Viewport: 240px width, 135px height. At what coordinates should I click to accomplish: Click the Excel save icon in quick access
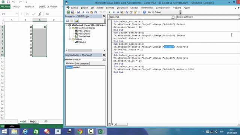tap(8, 2)
